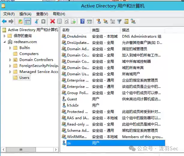The height and width of the screenshot is (156, 184).
Task: Select the Group Poli... row
Action: point(113,93)
